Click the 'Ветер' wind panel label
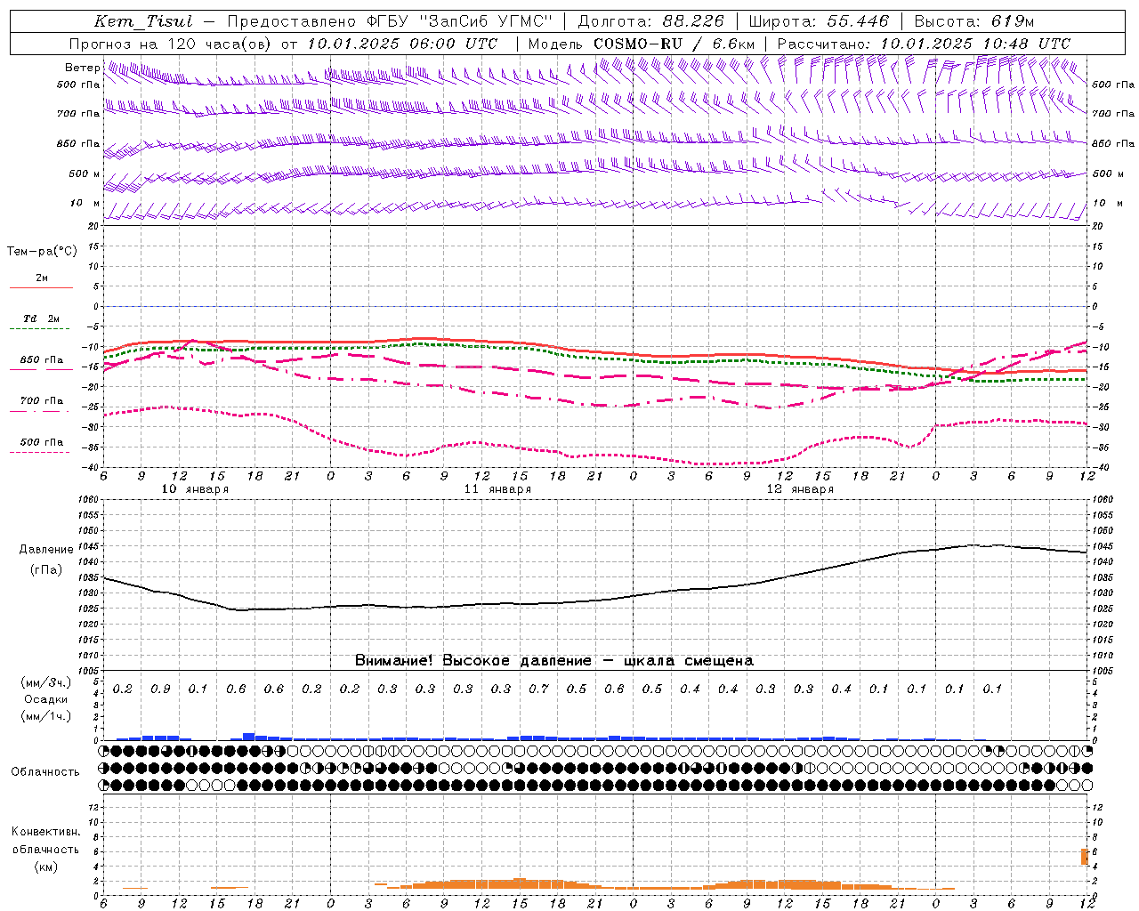This screenshot has height=911, width=1139. pyautogui.click(x=82, y=68)
